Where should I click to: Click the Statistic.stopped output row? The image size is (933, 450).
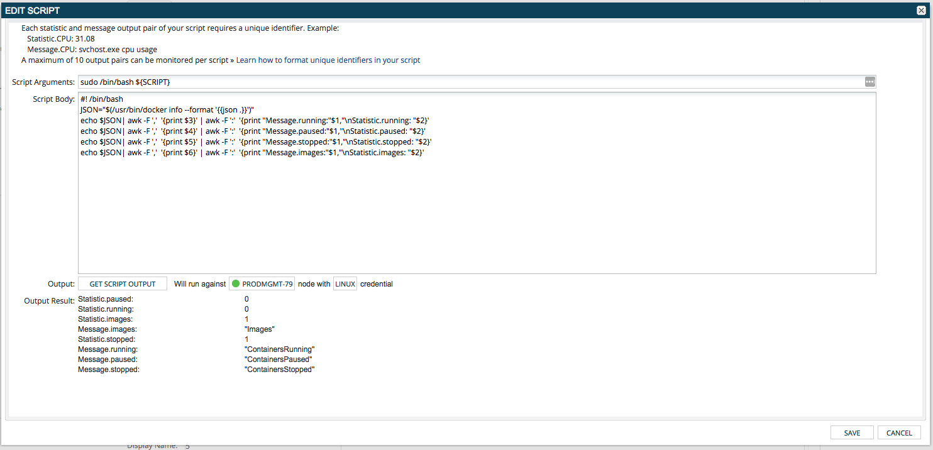click(x=163, y=339)
